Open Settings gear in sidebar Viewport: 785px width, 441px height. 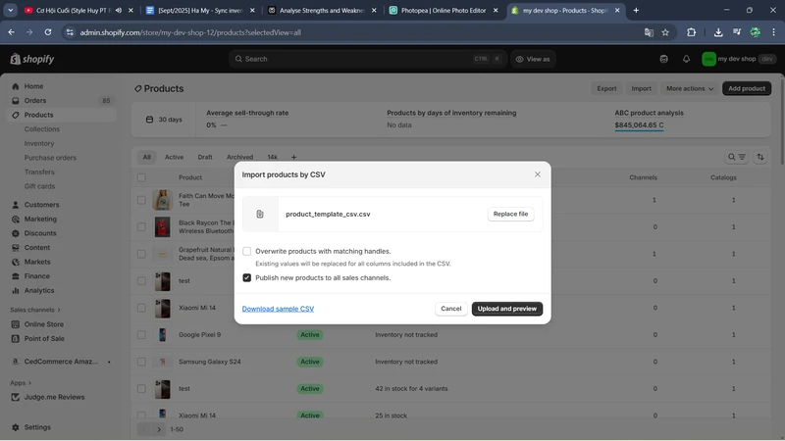click(x=16, y=427)
